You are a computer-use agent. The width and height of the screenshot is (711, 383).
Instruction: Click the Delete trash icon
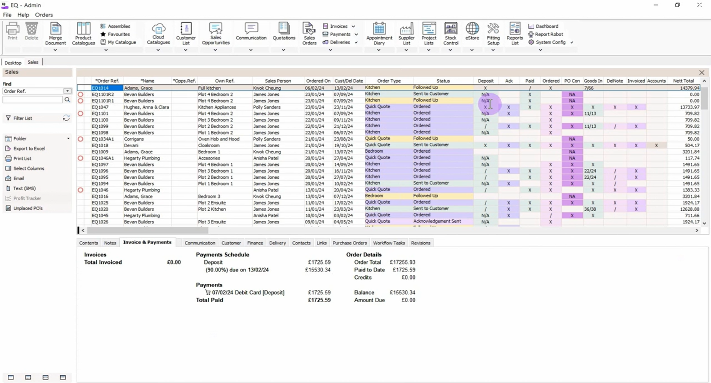[32, 31]
